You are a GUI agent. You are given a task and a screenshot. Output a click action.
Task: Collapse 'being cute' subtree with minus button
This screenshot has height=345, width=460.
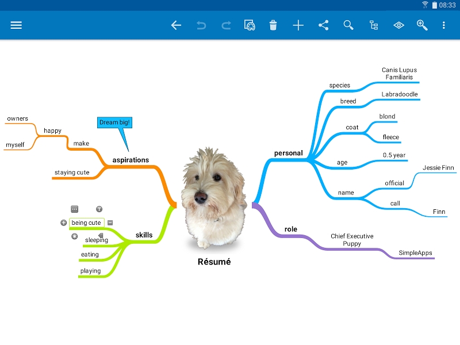[x=109, y=223]
